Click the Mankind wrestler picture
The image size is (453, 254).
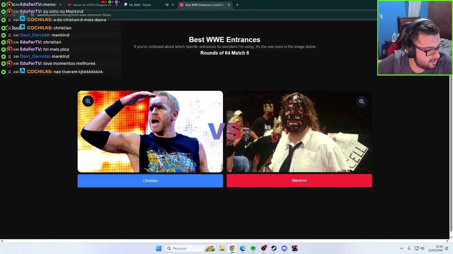click(299, 132)
